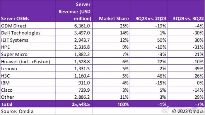The image size is (205, 115).
Task: Select the Market Share column header
Action: point(111,11)
